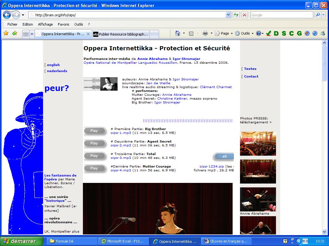Play Dernière Partie Mutter Courage
329x246 pixels.
[95, 168]
